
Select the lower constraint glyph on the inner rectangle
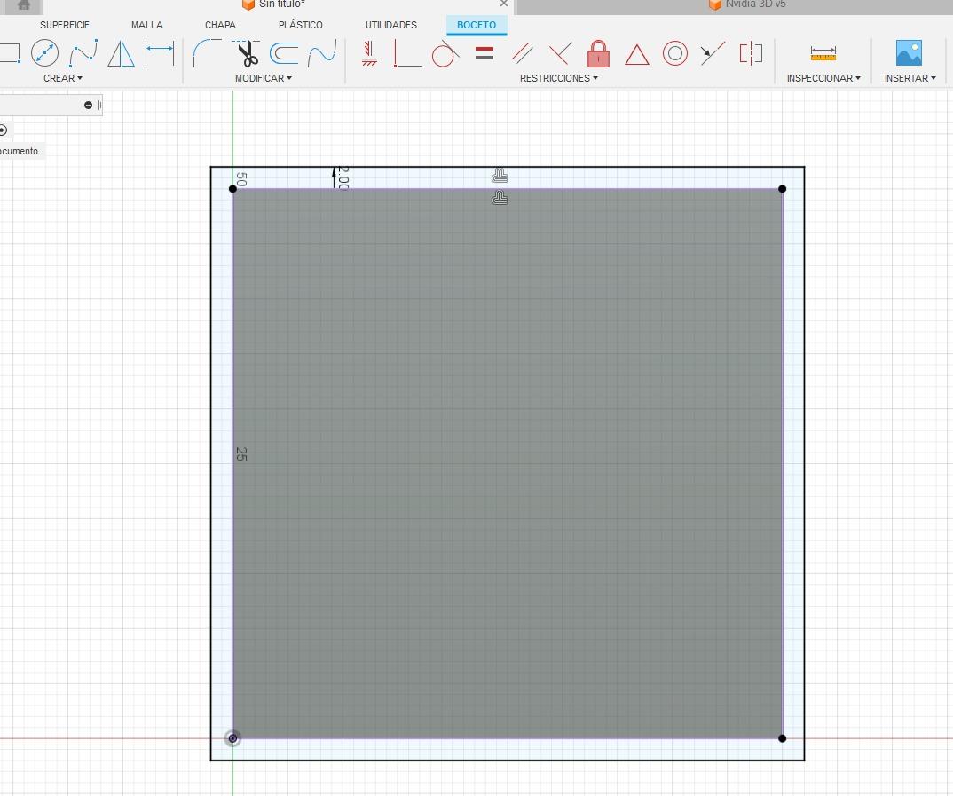[500, 198]
